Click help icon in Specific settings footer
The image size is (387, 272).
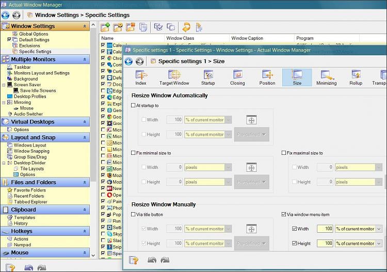tap(134, 260)
